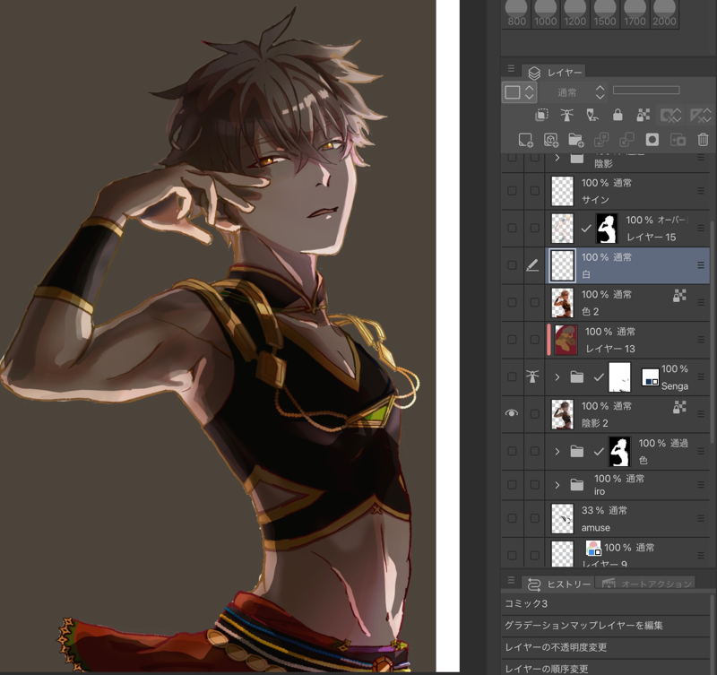The height and width of the screenshot is (675, 717).
Task: Create a new raster layer
Action: [525, 140]
